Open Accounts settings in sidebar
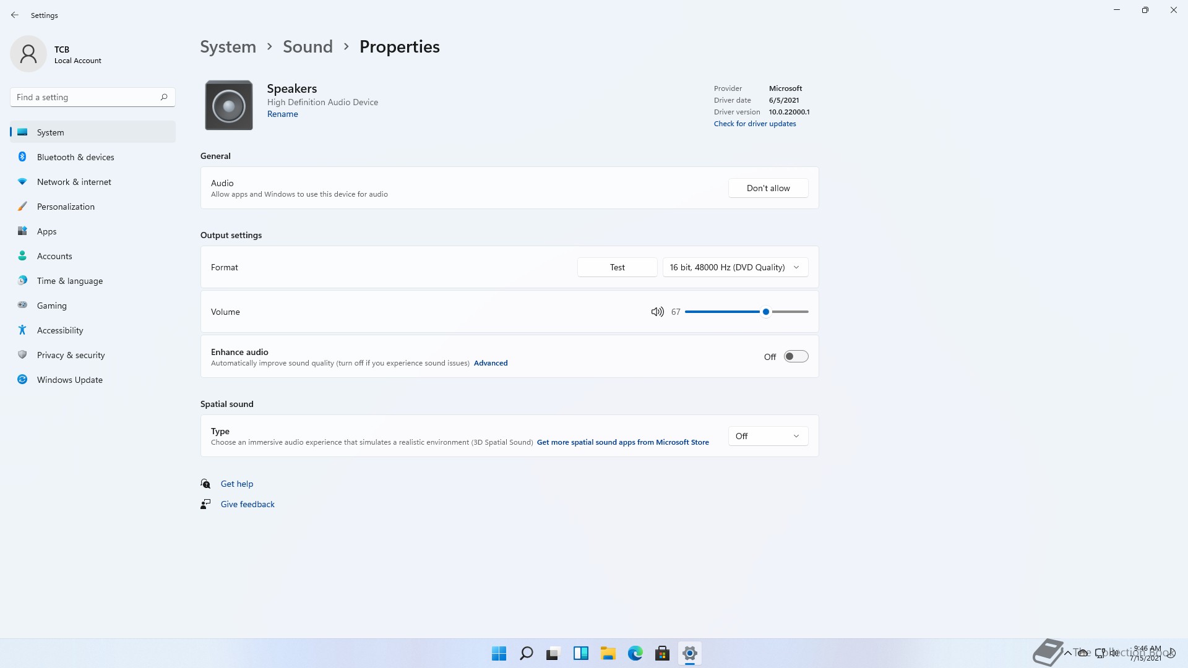Screen dimensions: 1188x668 pyautogui.click(x=93, y=256)
